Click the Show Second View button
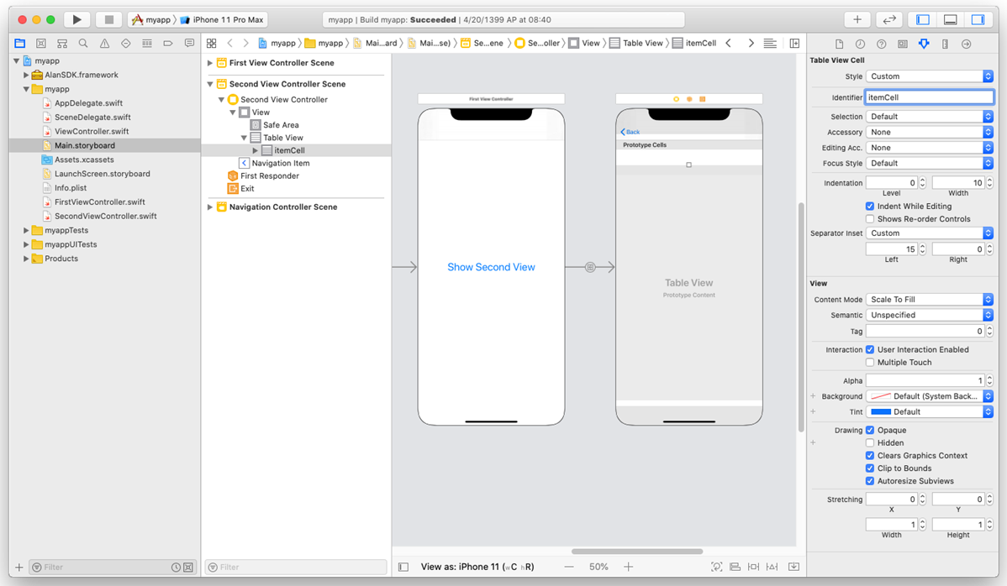Screen dimensions: 1007x586 (491, 266)
